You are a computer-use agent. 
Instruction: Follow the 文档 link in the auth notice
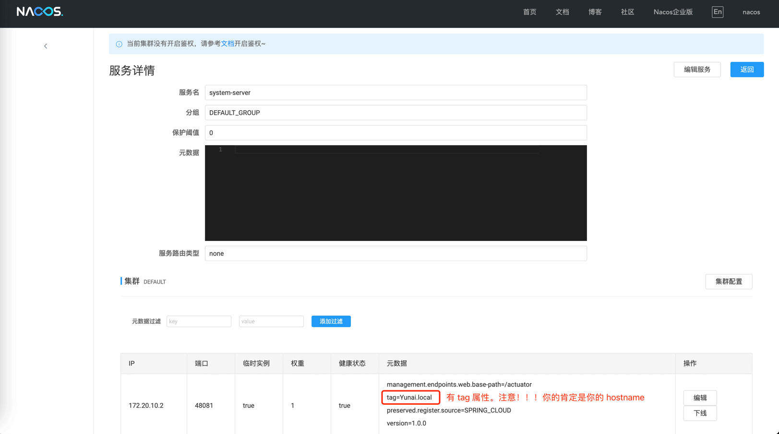[227, 44]
